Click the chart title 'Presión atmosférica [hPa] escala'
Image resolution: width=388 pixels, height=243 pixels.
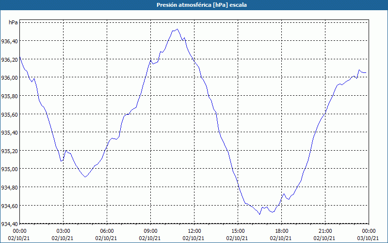point(201,5)
